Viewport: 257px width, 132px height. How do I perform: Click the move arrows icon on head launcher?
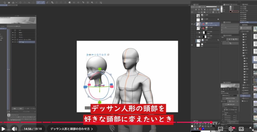point(90,55)
